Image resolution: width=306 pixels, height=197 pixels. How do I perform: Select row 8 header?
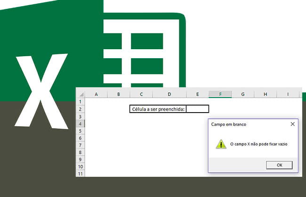(80, 152)
